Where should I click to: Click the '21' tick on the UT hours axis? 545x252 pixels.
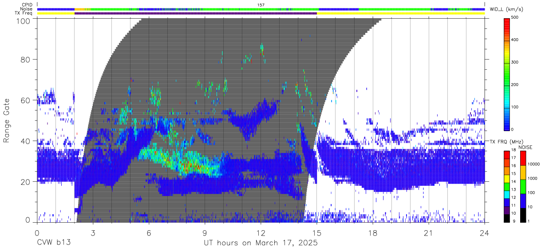point(429,233)
